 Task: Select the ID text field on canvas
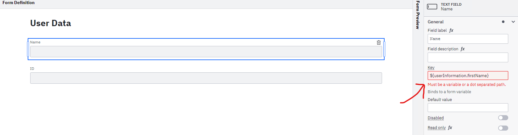(206, 78)
